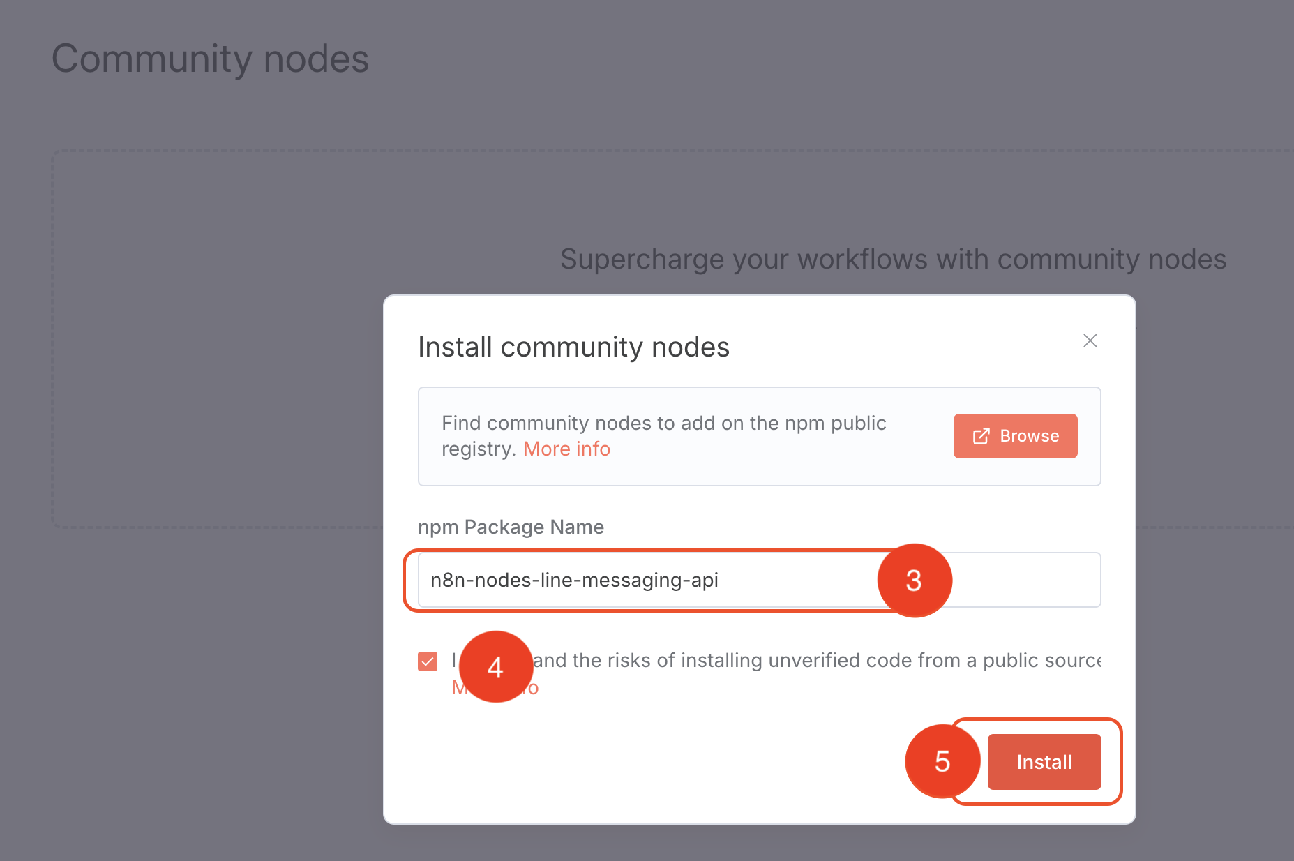Click the Find community nodes description text

point(663,436)
